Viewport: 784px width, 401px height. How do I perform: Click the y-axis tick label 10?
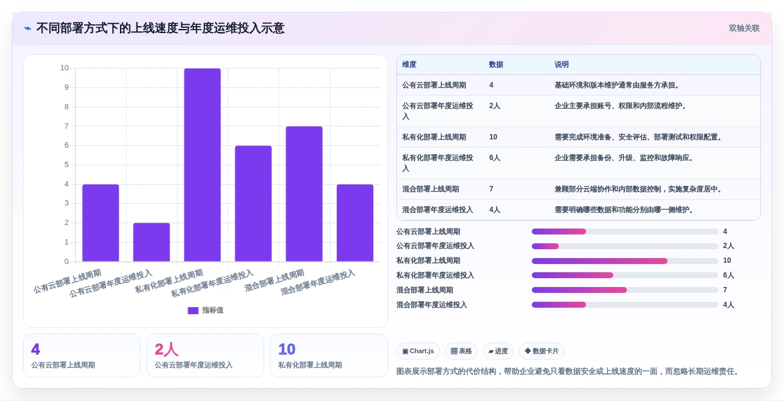click(x=64, y=68)
